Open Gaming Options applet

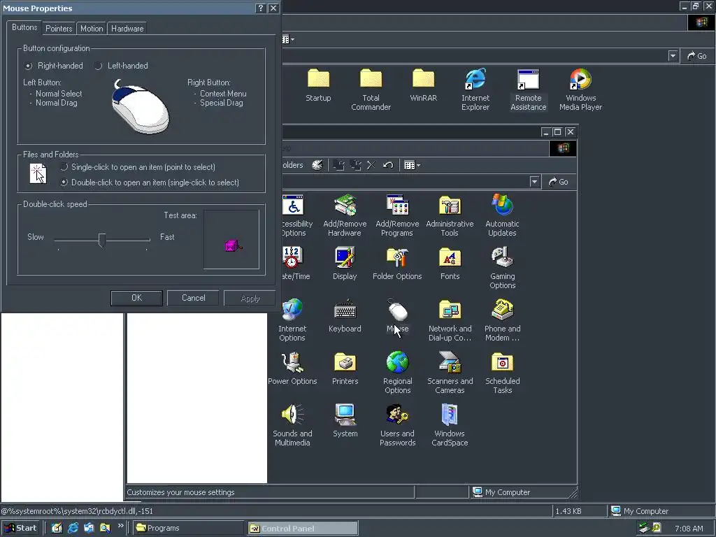502,268
